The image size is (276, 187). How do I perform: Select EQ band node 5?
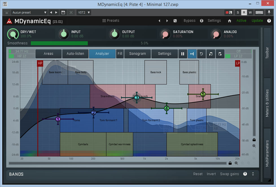(203, 94)
